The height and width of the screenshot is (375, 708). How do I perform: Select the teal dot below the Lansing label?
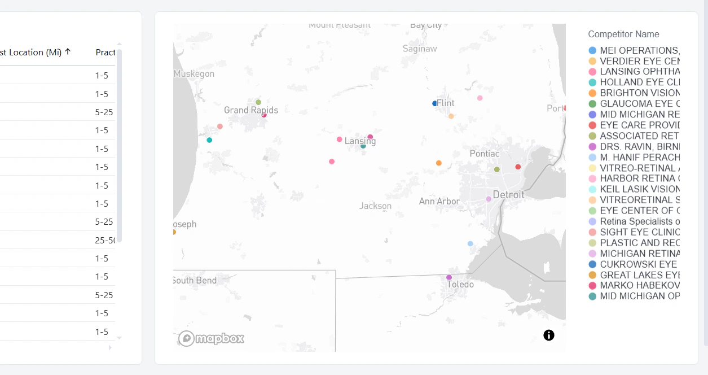363,146
